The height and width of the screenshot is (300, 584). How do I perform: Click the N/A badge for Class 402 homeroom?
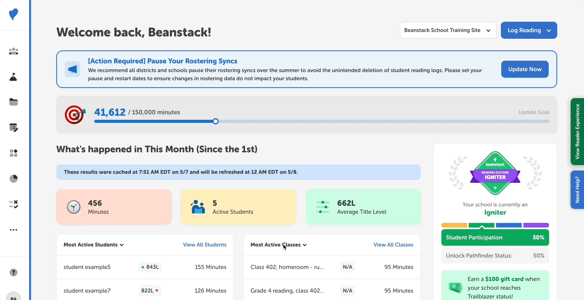click(347, 267)
